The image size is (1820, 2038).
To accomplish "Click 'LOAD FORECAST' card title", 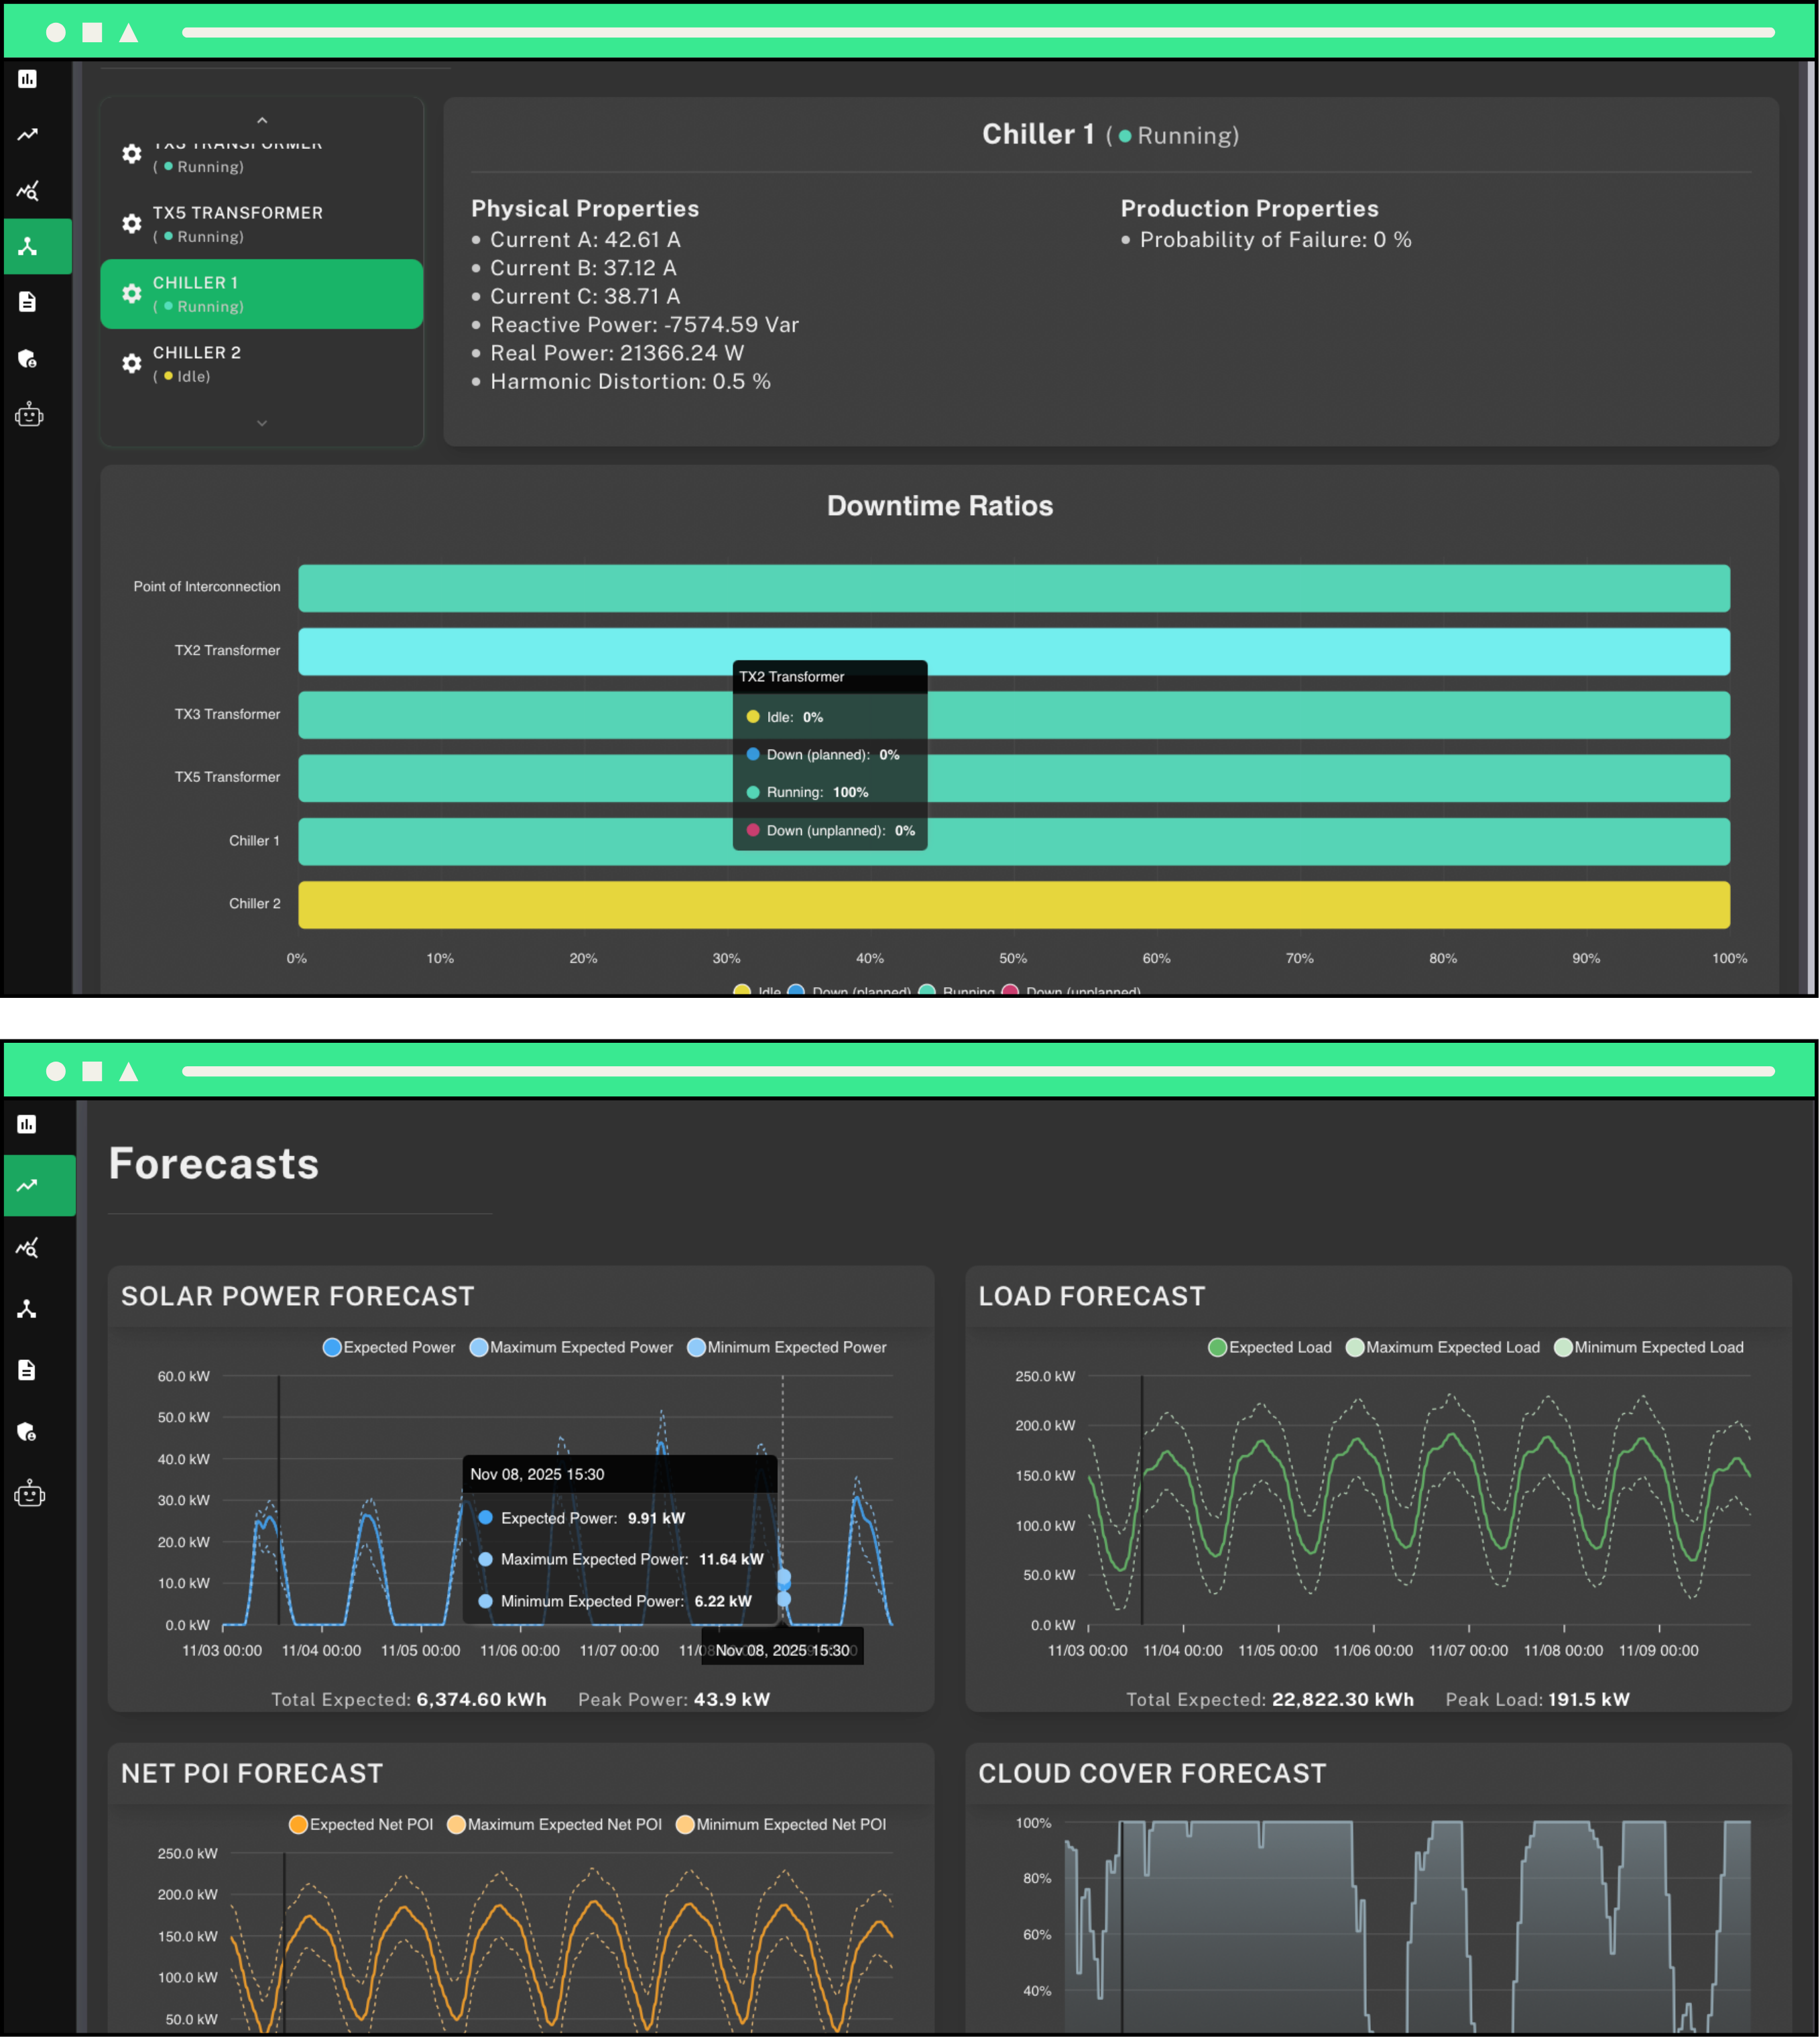I will pyautogui.click(x=1092, y=1297).
